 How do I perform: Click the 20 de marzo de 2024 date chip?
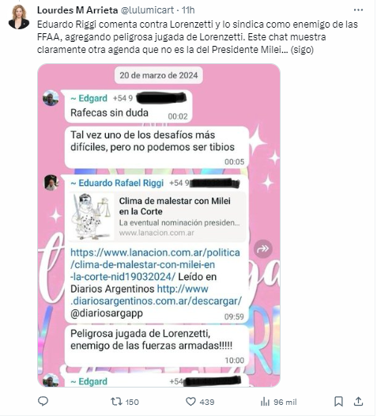point(159,75)
